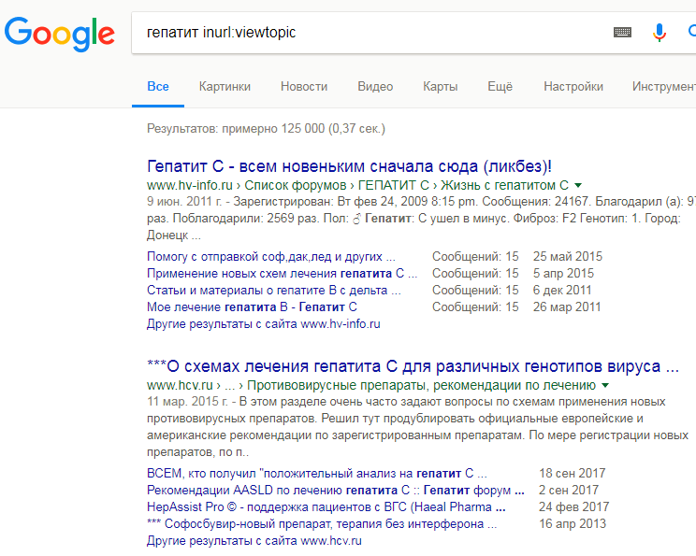
Task: Switch to the Новости tab
Action: pyautogui.click(x=304, y=87)
